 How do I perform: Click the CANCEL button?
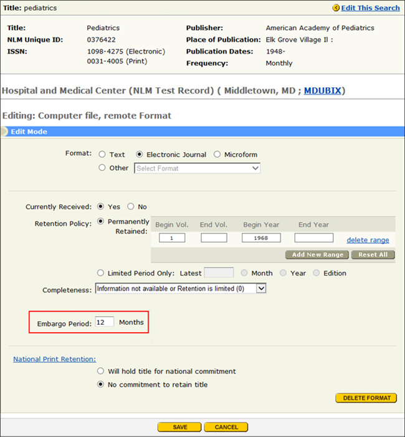click(x=226, y=427)
